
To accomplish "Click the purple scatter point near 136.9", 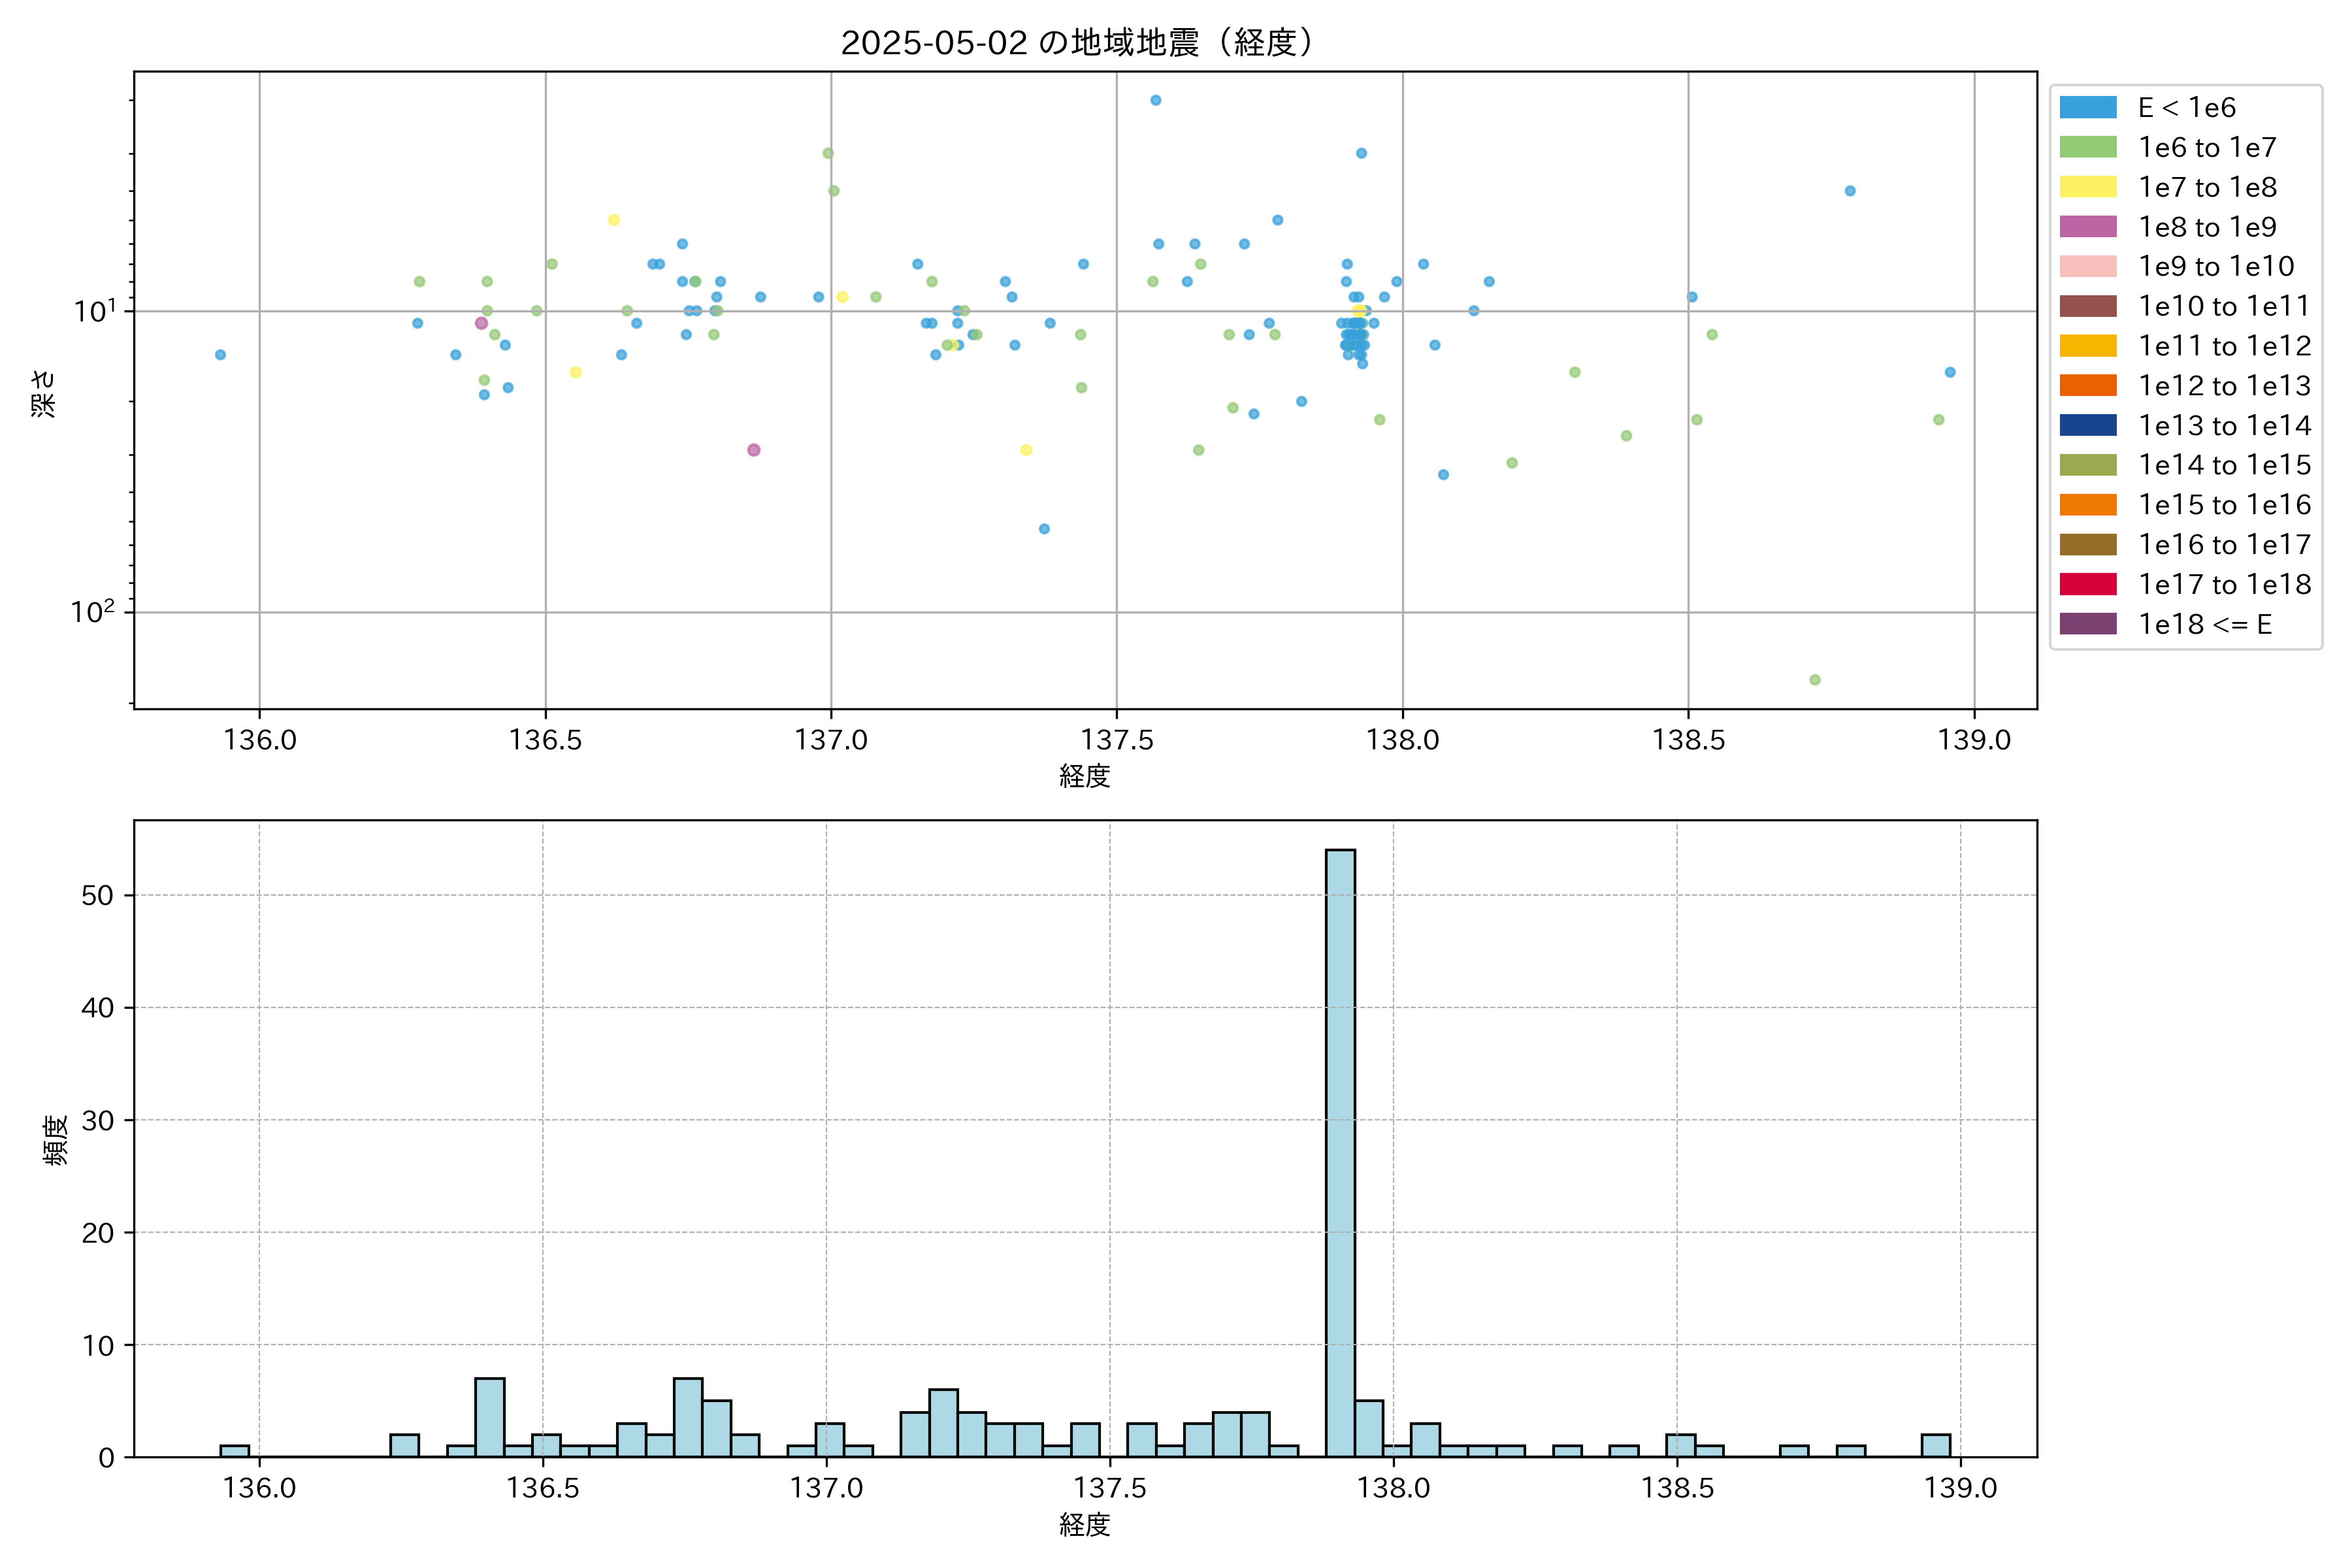I will click(754, 450).
